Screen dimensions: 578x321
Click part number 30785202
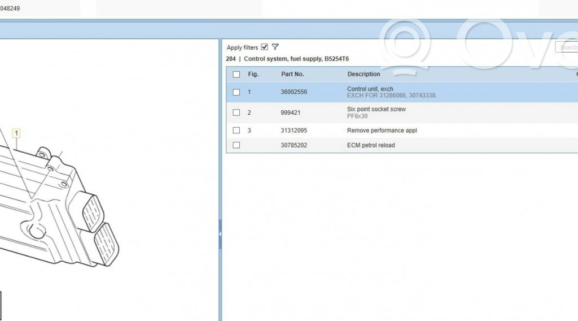point(294,145)
